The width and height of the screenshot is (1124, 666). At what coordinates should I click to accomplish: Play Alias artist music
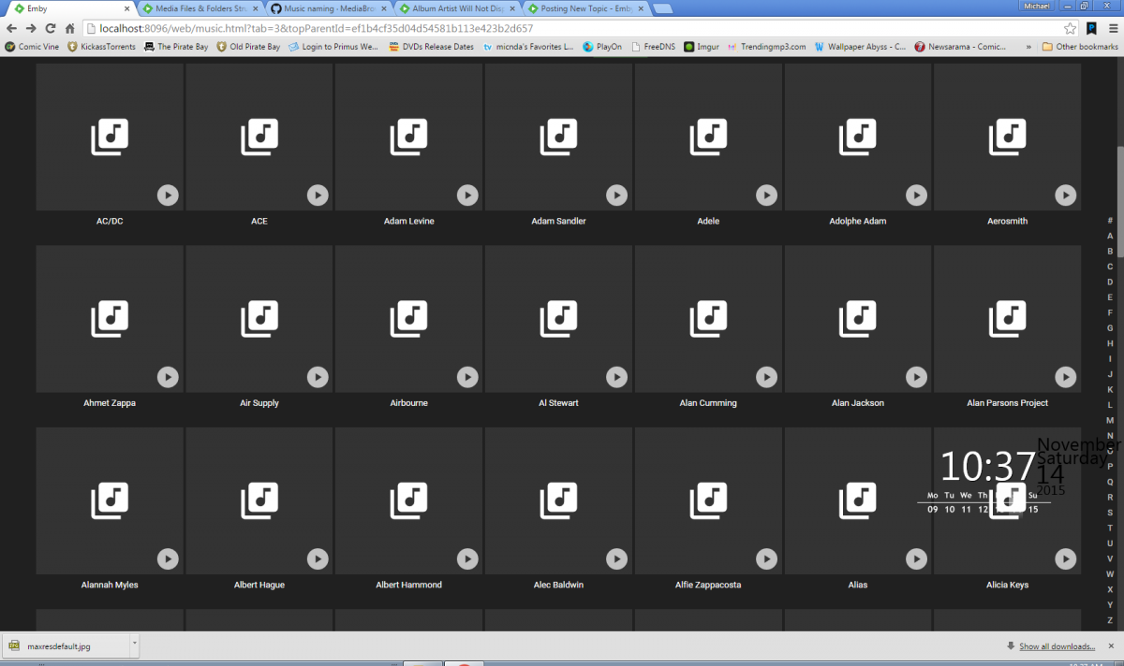coord(916,558)
